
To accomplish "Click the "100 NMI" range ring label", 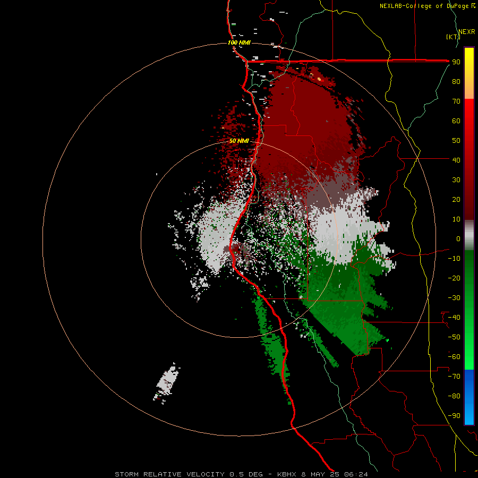I will (x=239, y=42).
